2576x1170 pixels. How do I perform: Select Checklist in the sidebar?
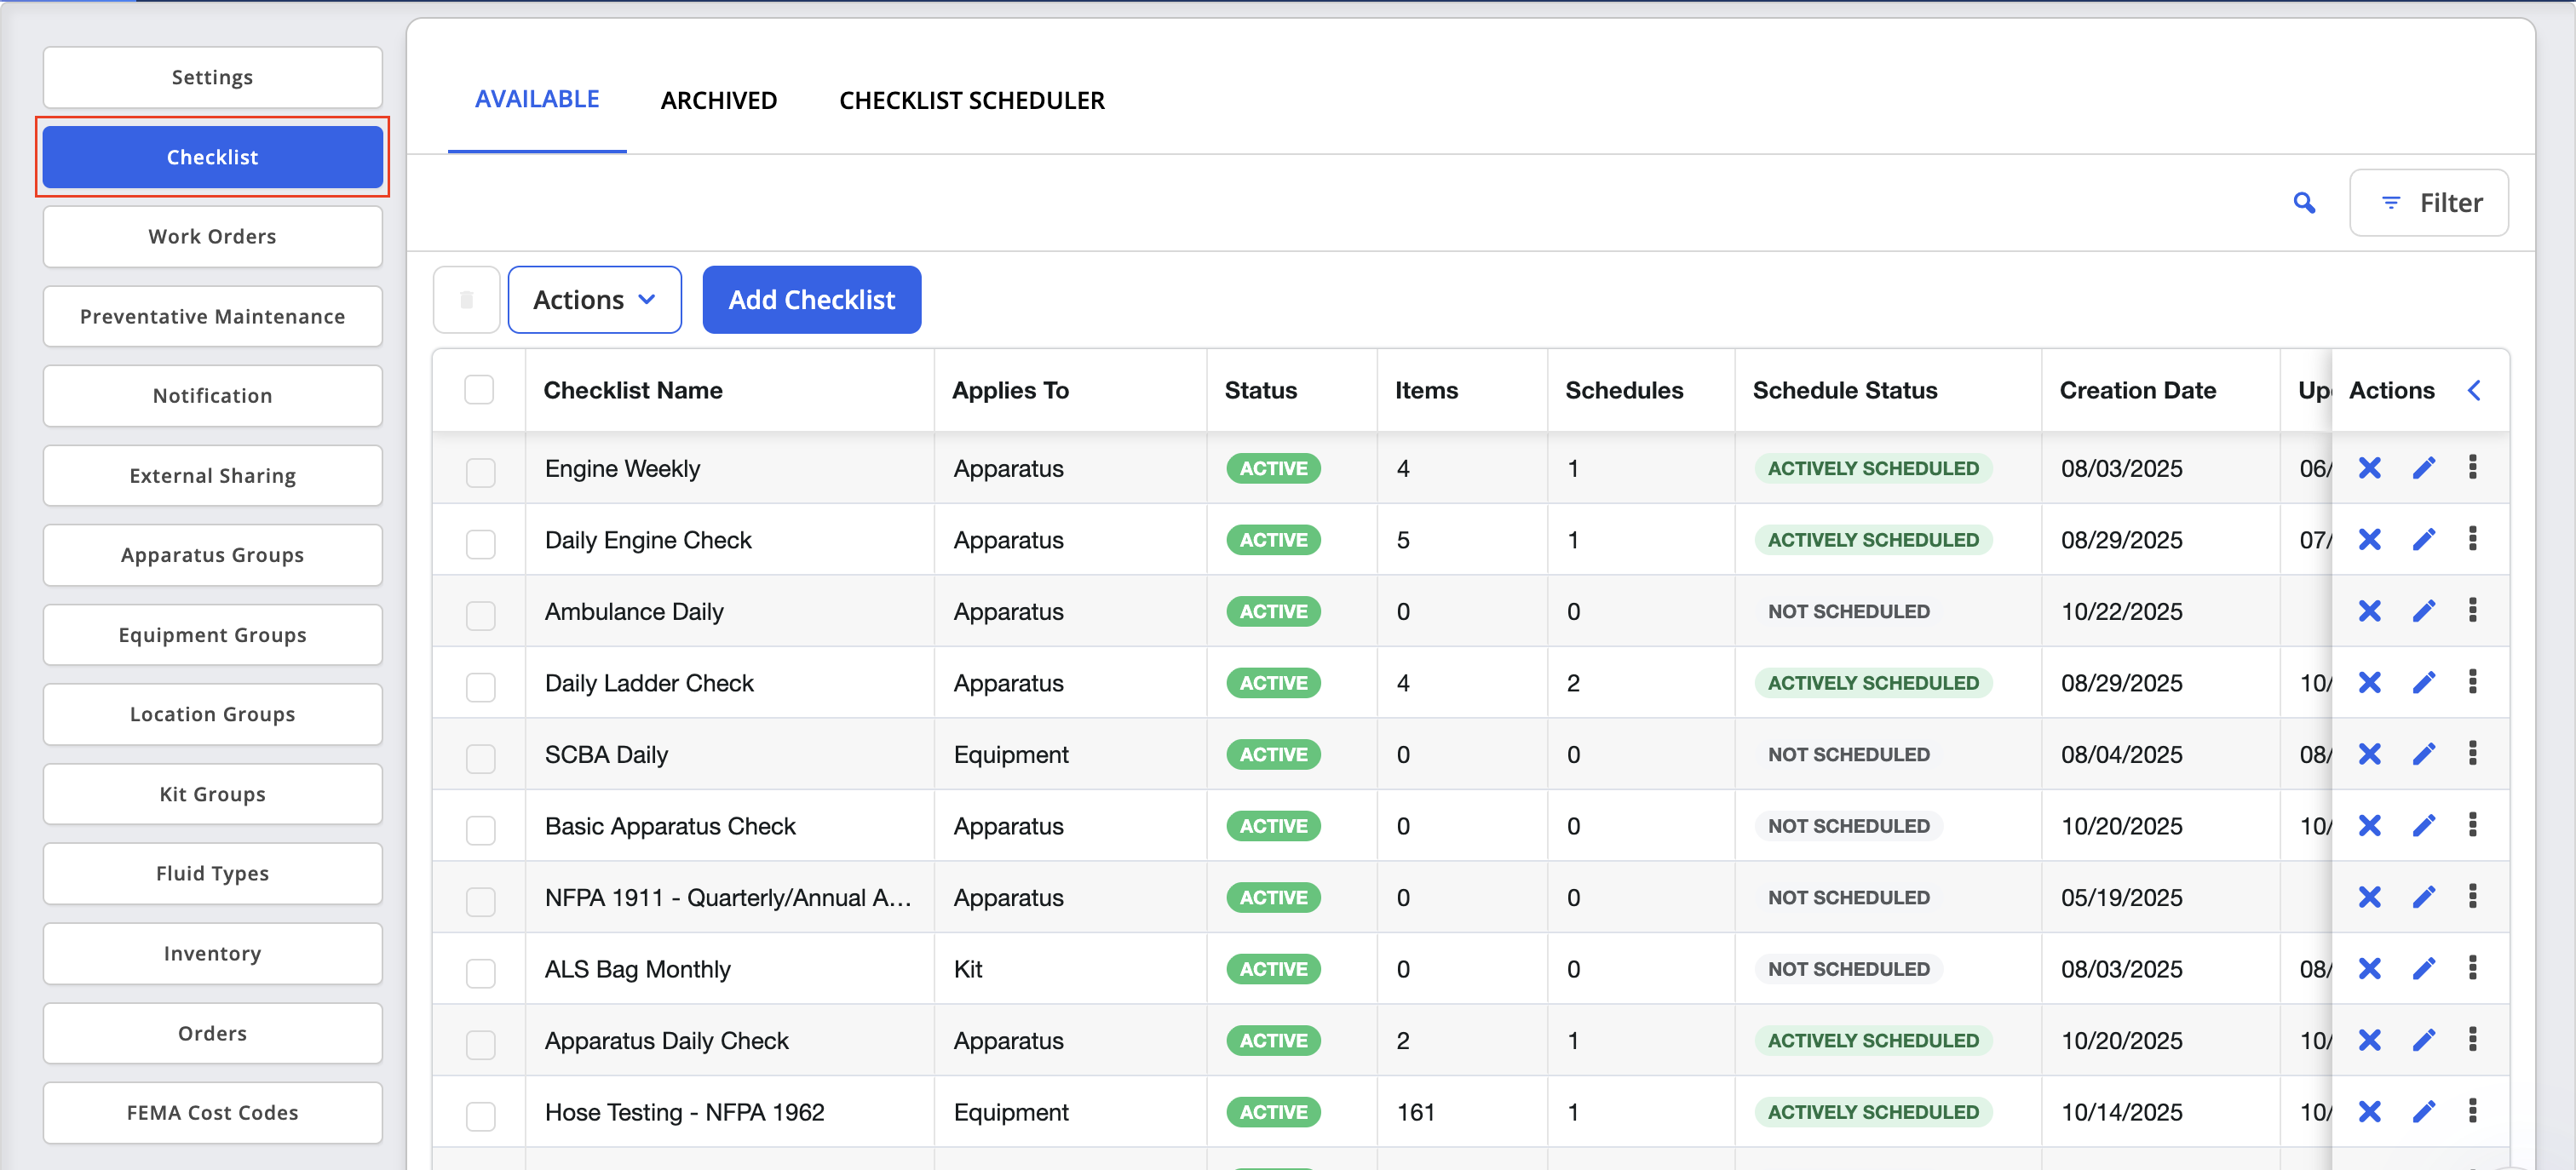coord(212,157)
